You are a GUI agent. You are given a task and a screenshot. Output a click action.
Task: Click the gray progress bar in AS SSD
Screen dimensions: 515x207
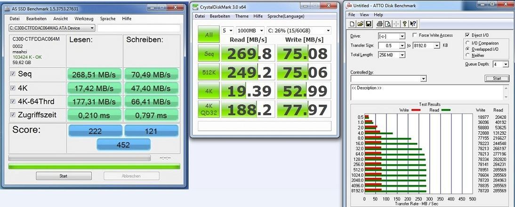click(x=80, y=158)
